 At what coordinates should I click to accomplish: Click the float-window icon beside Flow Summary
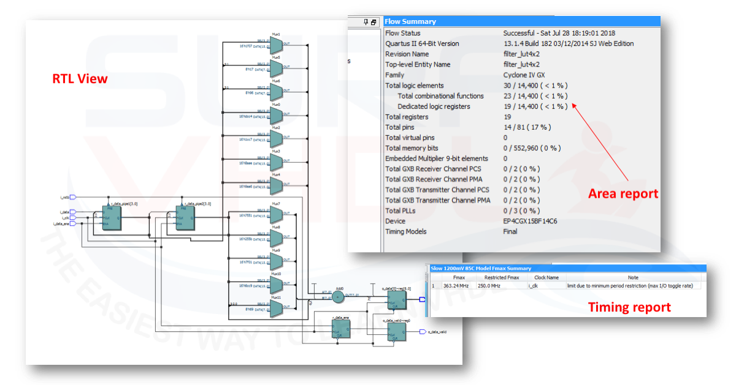374,22
